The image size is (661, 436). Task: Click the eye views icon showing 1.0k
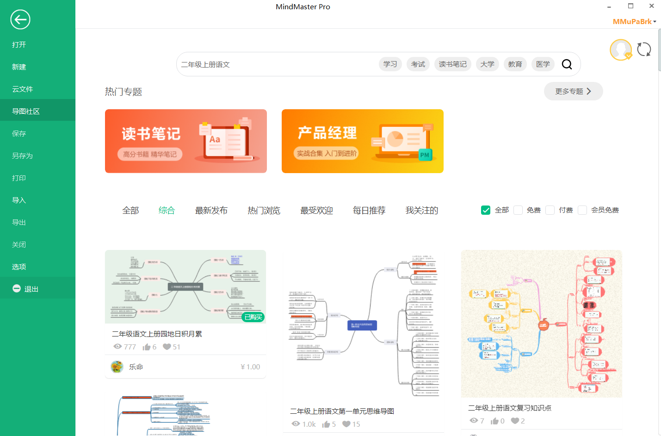[296, 424]
